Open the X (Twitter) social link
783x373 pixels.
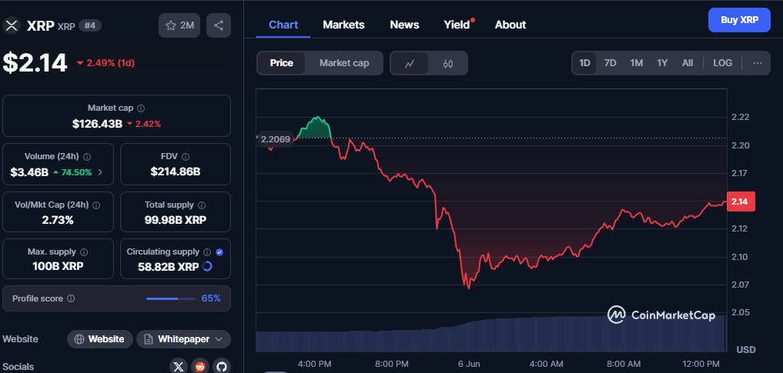tap(179, 367)
